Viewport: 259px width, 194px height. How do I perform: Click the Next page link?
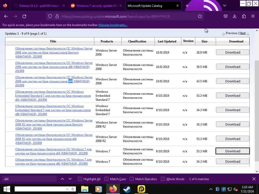243,33
